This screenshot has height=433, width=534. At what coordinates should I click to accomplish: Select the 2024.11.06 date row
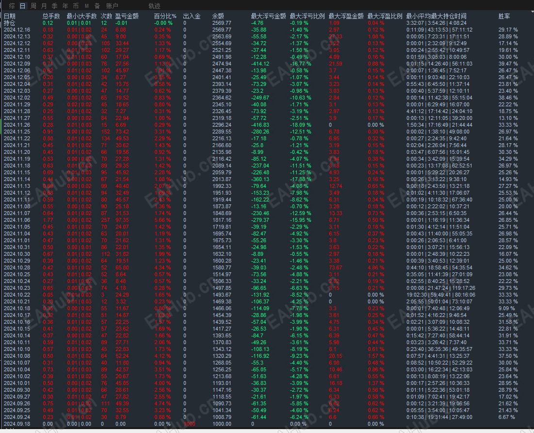(267, 220)
